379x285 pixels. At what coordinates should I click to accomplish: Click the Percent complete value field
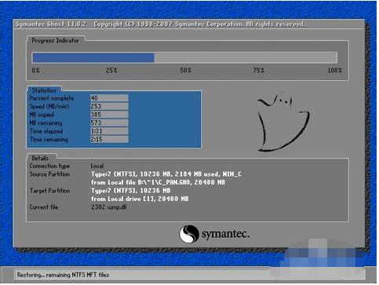[x=109, y=98]
